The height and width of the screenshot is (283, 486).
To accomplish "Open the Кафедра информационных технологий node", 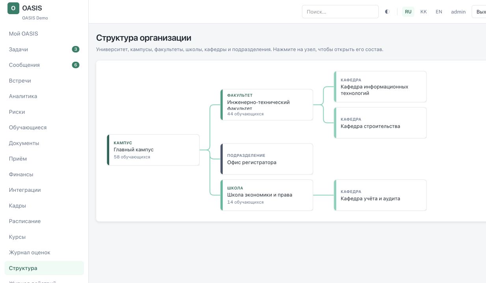I will pos(380,86).
